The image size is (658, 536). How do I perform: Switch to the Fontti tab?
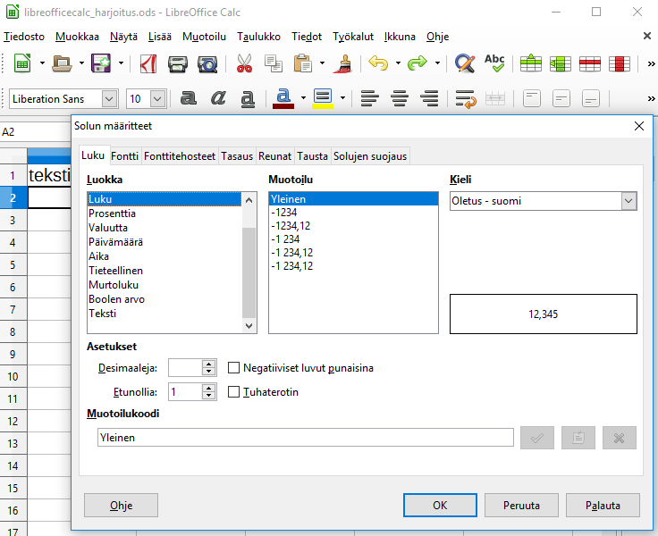(x=125, y=155)
